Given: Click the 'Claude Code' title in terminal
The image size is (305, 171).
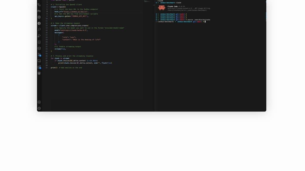Looking at the screenshot, I should coord(173,6).
